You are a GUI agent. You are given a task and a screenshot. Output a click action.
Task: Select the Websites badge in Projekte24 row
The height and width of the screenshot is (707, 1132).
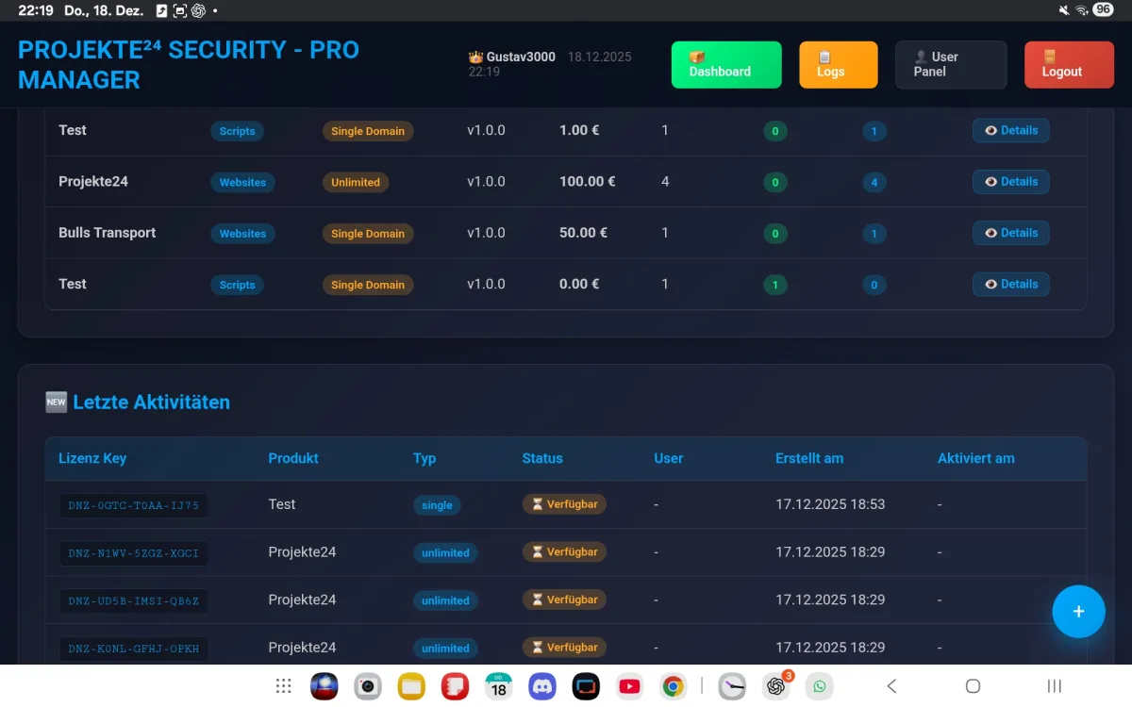pos(242,182)
